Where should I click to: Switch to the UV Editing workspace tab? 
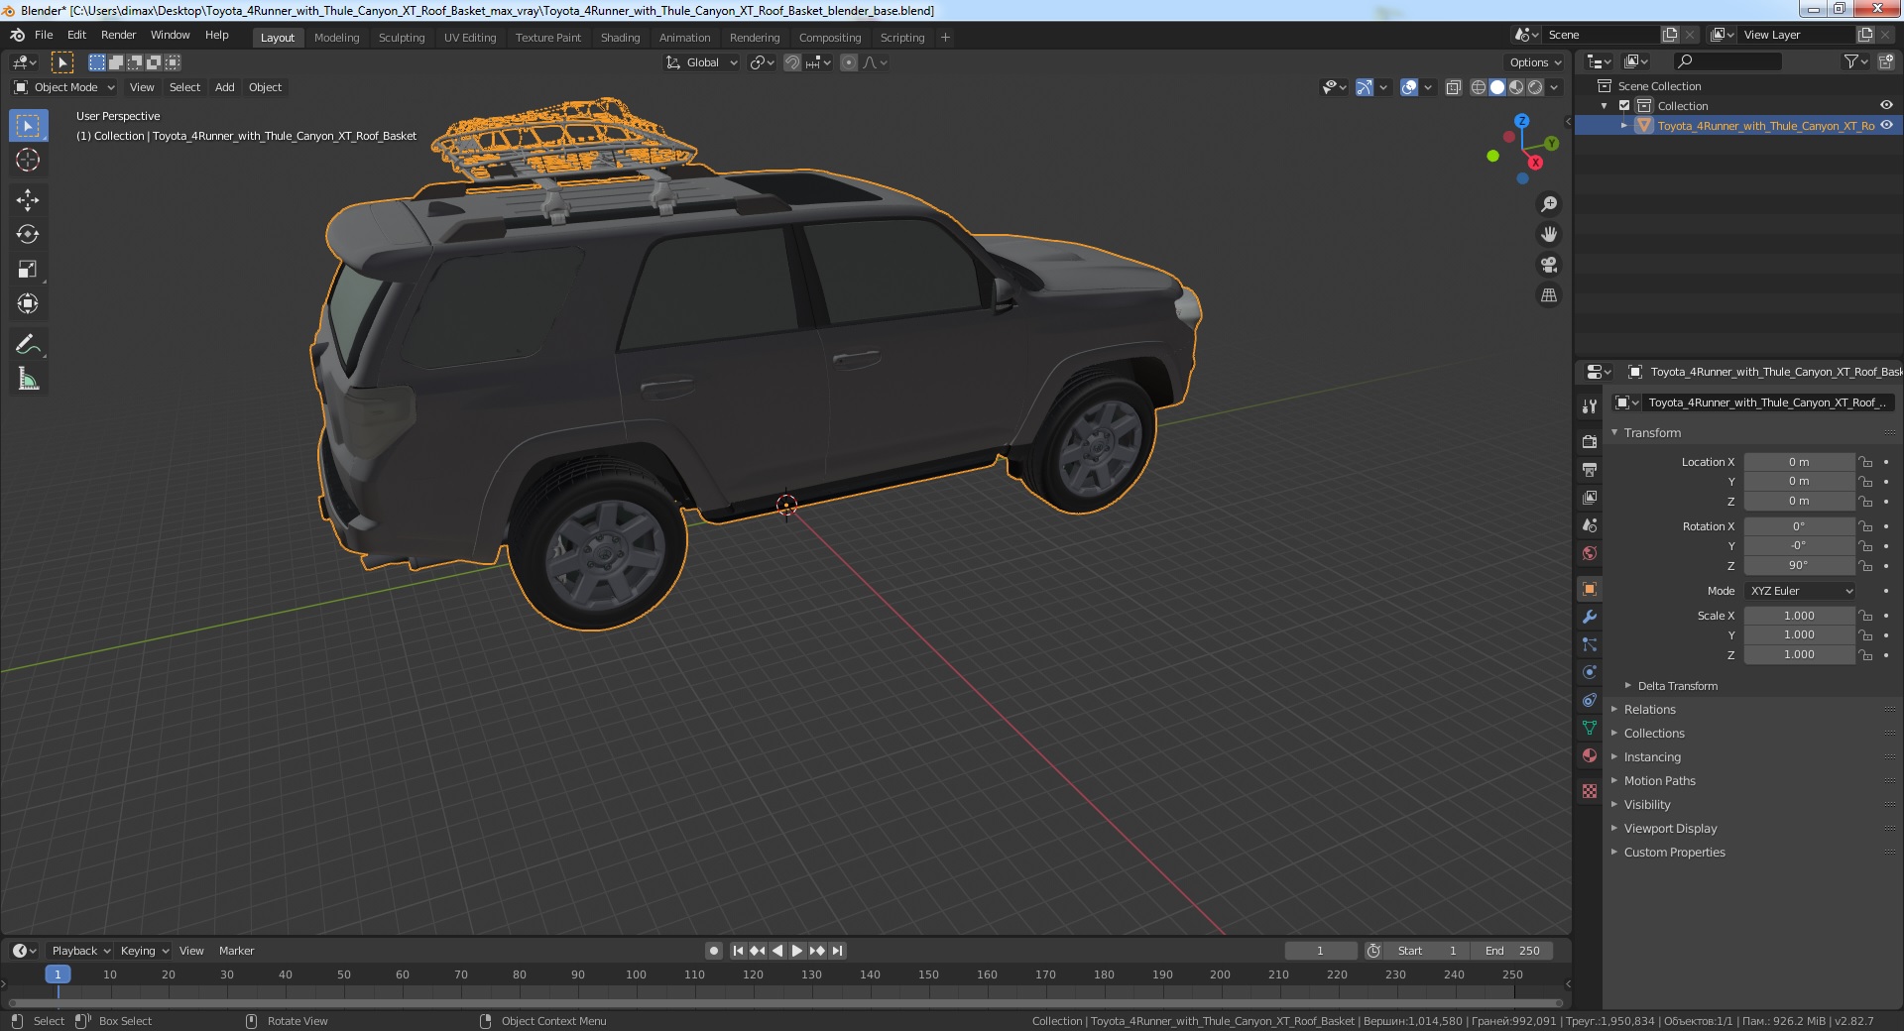(x=470, y=38)
